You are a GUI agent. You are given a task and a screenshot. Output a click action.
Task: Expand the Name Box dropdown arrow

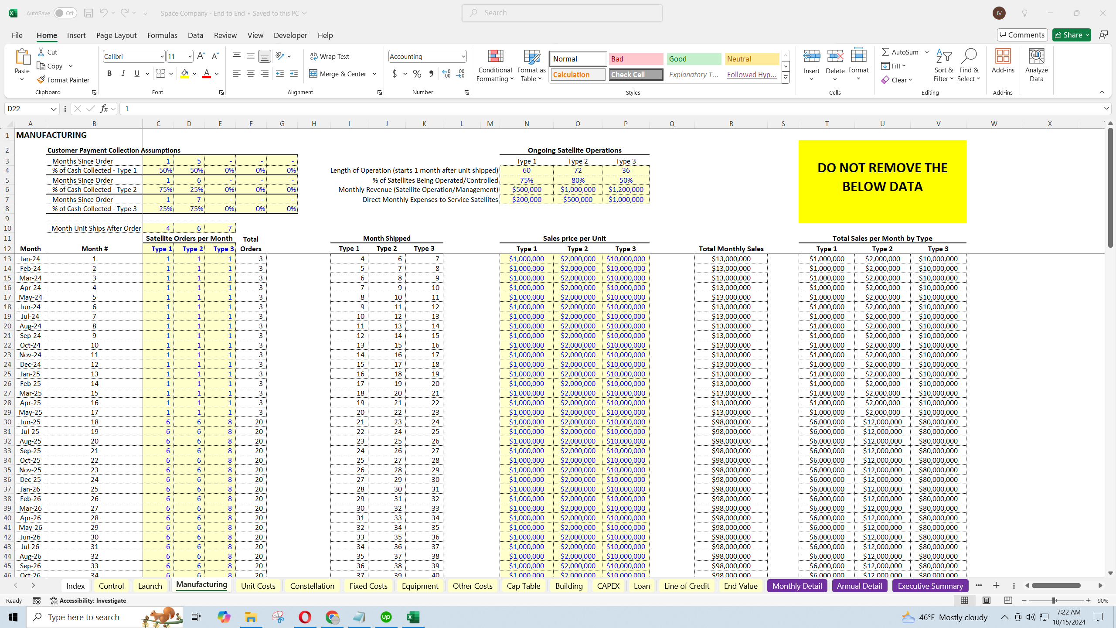pos(53,109)
